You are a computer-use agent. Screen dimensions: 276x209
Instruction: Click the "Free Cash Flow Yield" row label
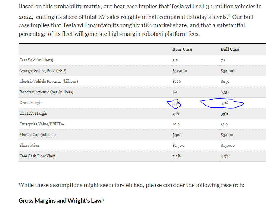(x=37, y=156)
